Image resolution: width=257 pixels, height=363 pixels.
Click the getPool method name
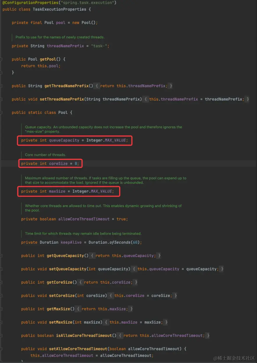(48, 59)
